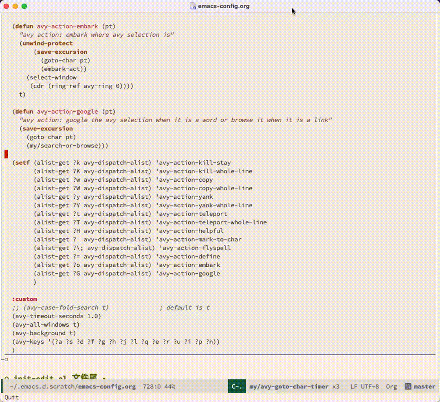This screenshot has width=440, height=402.
Task: Click the google avy selection docstring line
Action: click(x=176, y=120)
